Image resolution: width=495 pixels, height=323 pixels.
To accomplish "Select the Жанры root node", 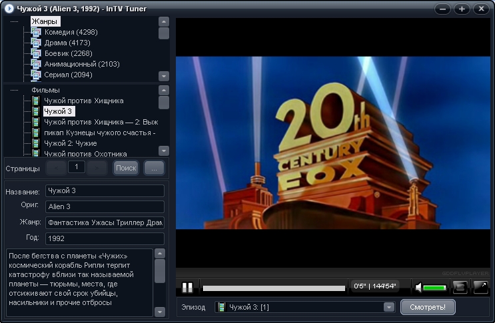I will (x=45, y=21).
